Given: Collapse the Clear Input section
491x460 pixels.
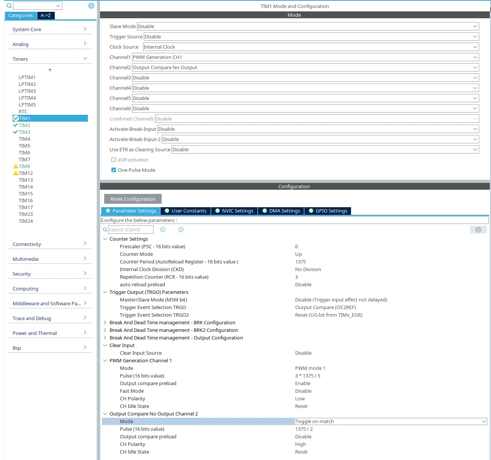Looking at the screenshot, I should [x=105, y=345].
